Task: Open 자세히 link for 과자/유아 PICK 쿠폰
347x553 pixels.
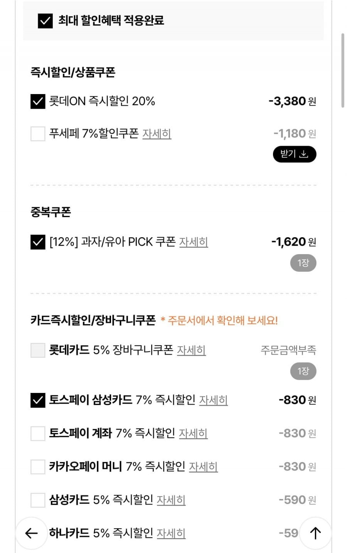Action: tap(194, 243)
